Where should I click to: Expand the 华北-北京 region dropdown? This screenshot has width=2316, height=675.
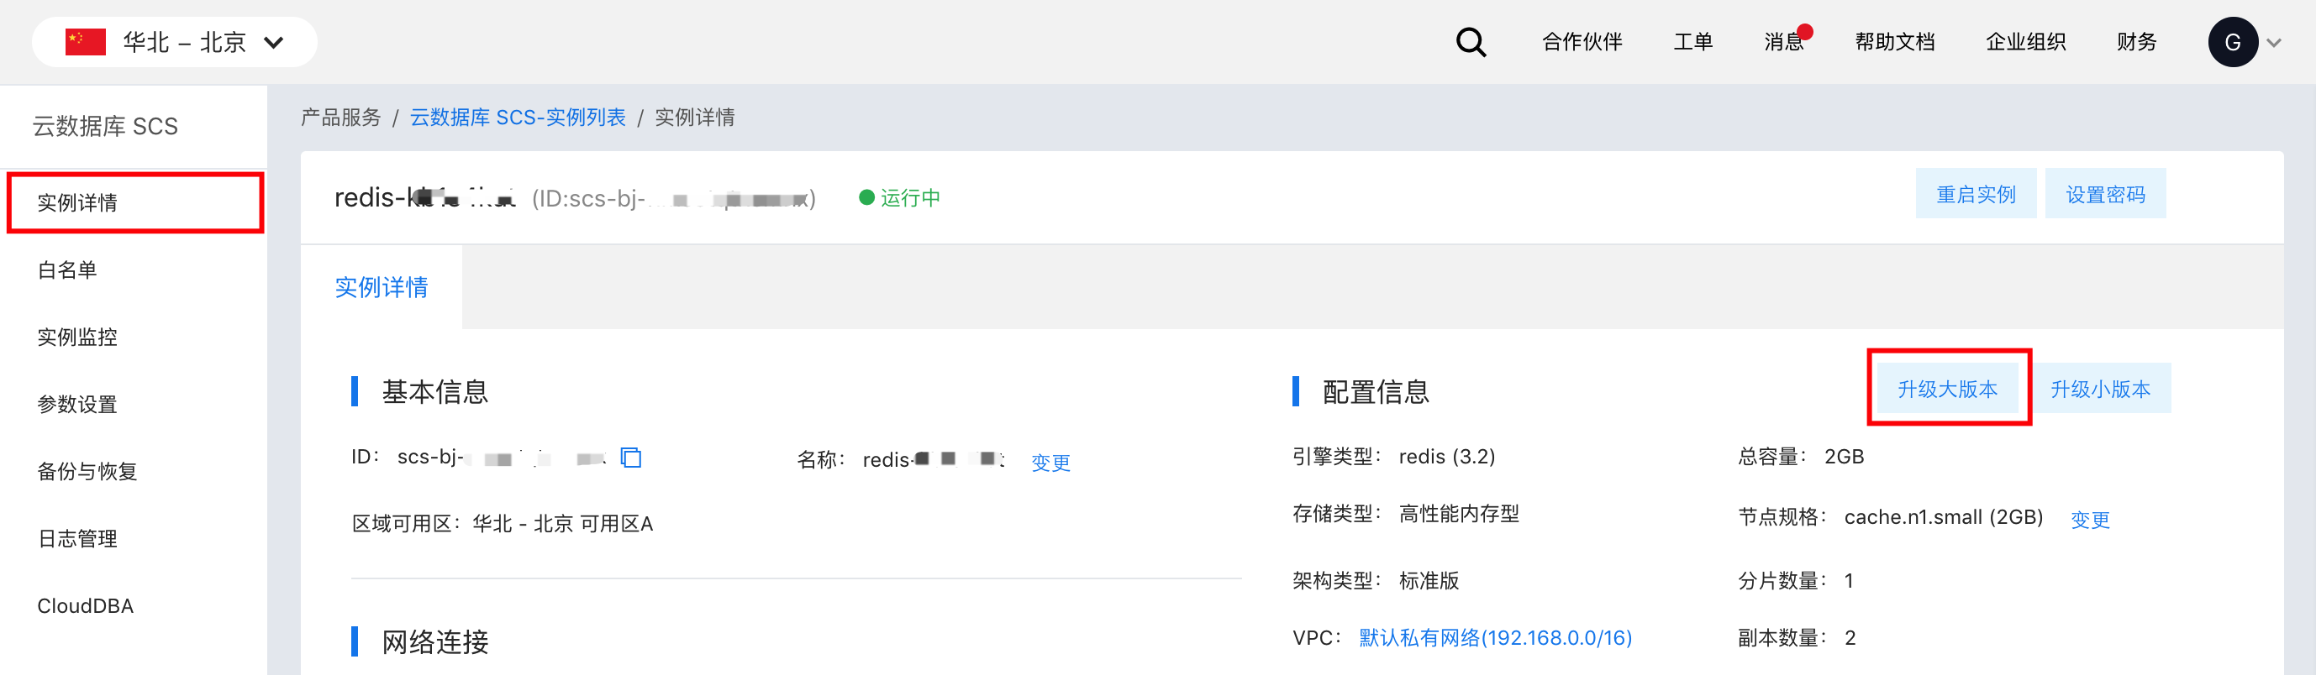click(x=273, y=42)
